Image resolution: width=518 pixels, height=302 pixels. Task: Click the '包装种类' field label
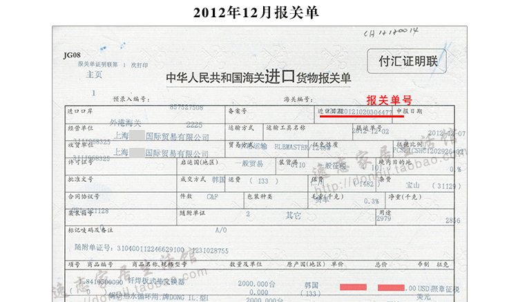(260, 196)
